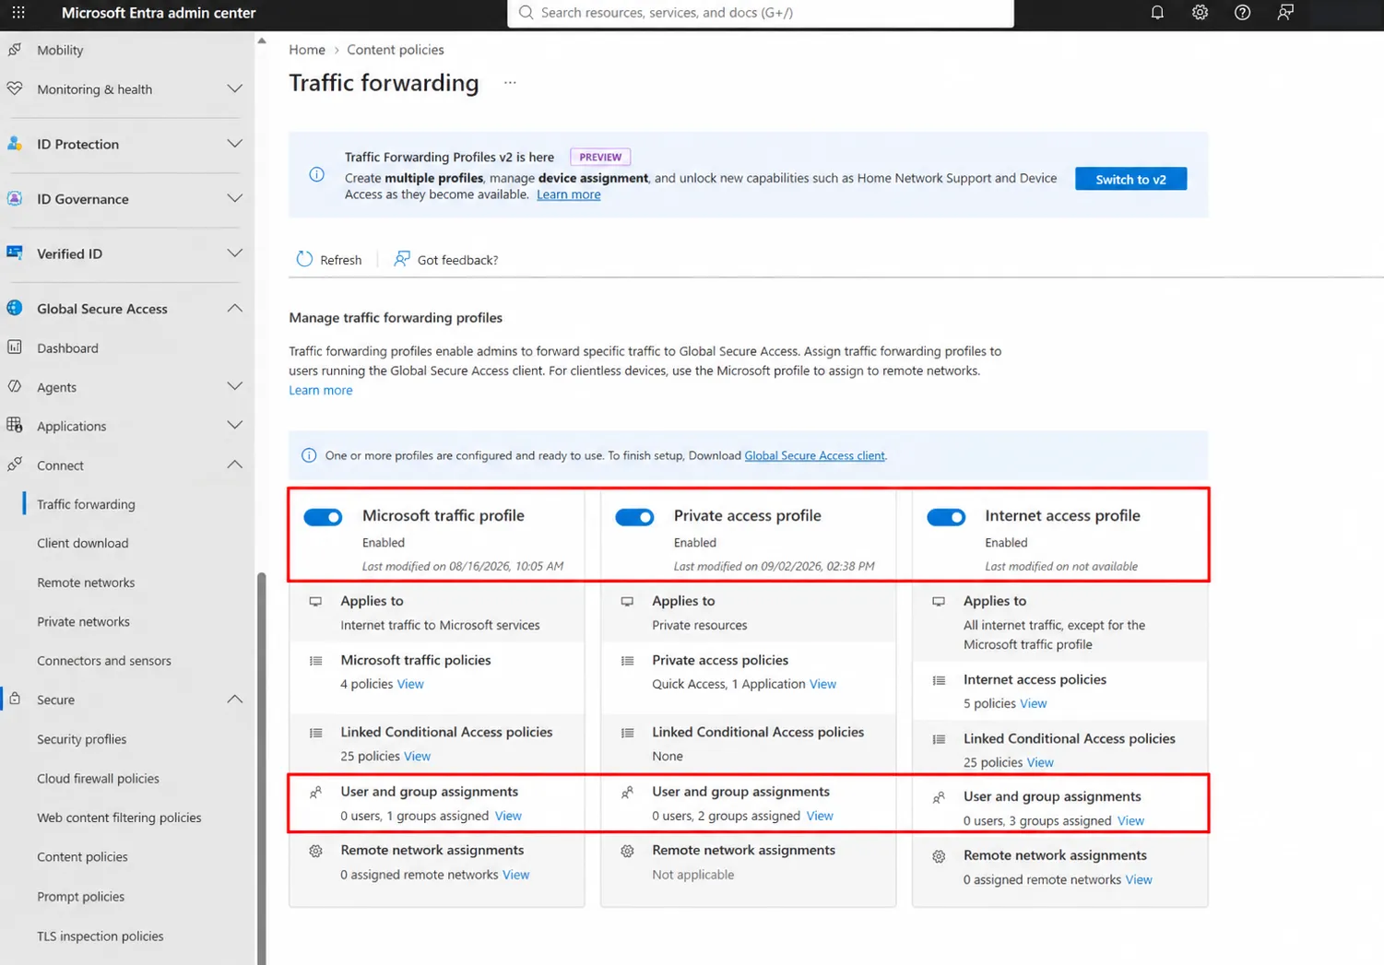This screenshot has width=1384, height=965.
Task: Click the Applications grid icon in sidebar
Action: [15, 425]
